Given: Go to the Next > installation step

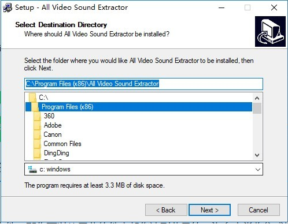Looking at the screenshot, I should click(209, 210).
